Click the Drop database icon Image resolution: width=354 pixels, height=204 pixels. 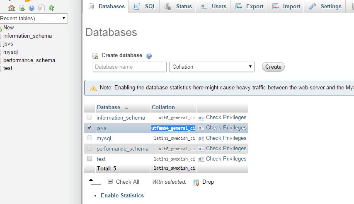pyautogui.click(x=196, y=182)
